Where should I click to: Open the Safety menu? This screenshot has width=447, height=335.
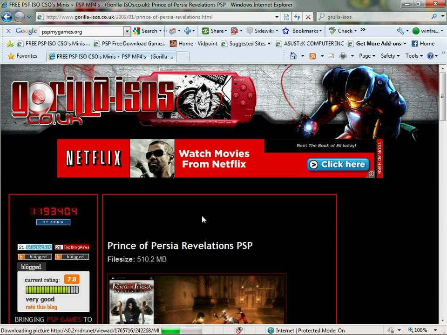pyautogui.click(x=390, y=56)
